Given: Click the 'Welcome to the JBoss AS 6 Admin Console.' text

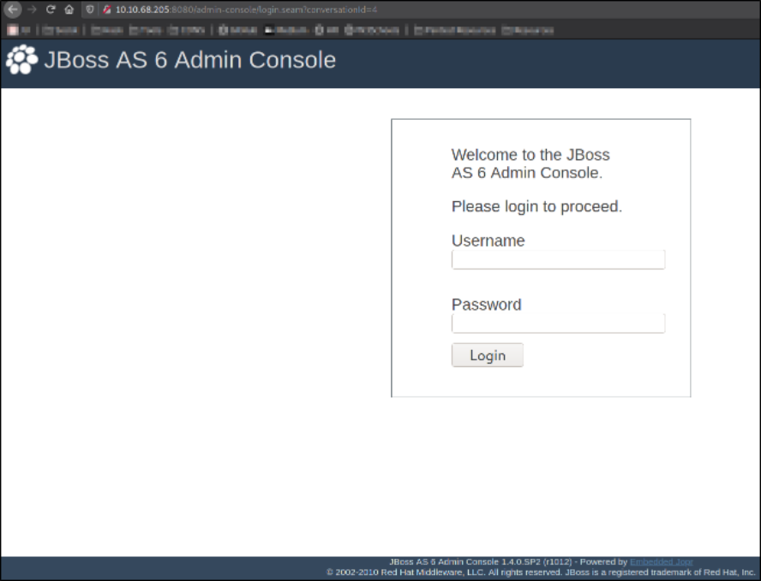Looking at the screenshot, I should (x=530, y=163).
